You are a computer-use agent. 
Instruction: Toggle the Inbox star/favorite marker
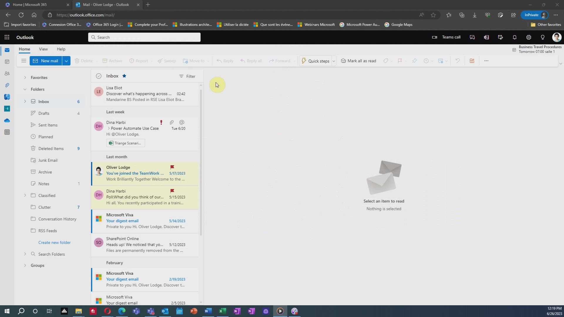[x=124, y=76]
